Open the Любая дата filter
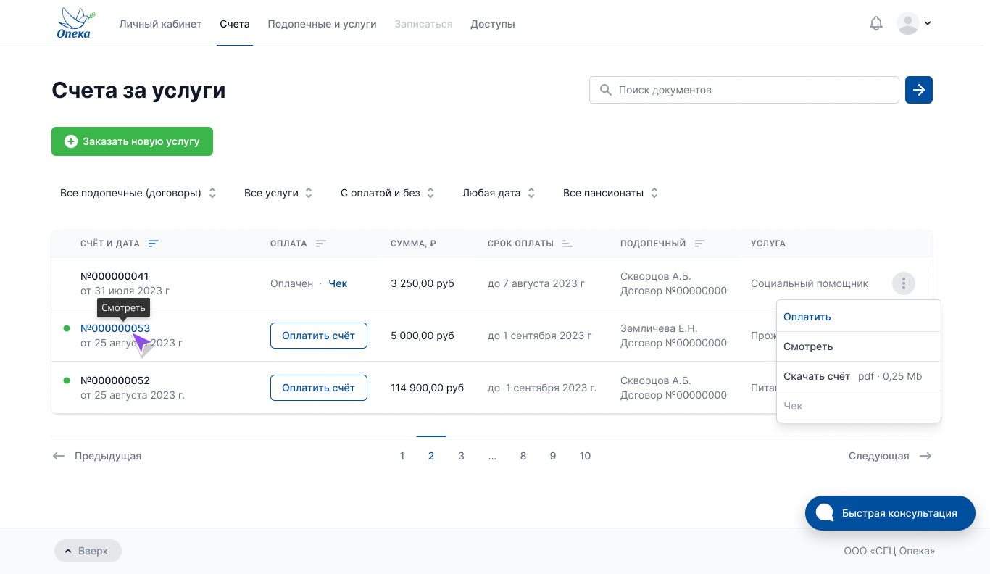This screenshot has height=574, width=990. tap(499, 193)
